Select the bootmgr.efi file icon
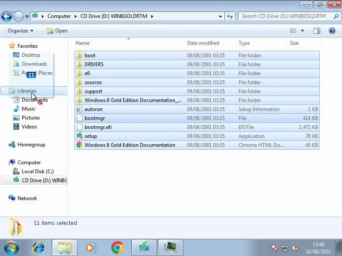 [x=80, y=127]
